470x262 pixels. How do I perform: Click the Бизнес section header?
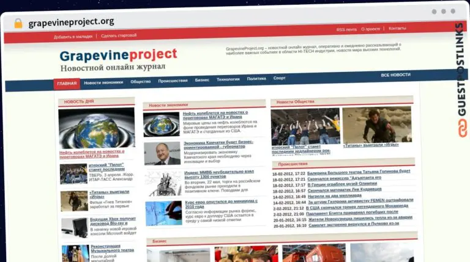282,239
